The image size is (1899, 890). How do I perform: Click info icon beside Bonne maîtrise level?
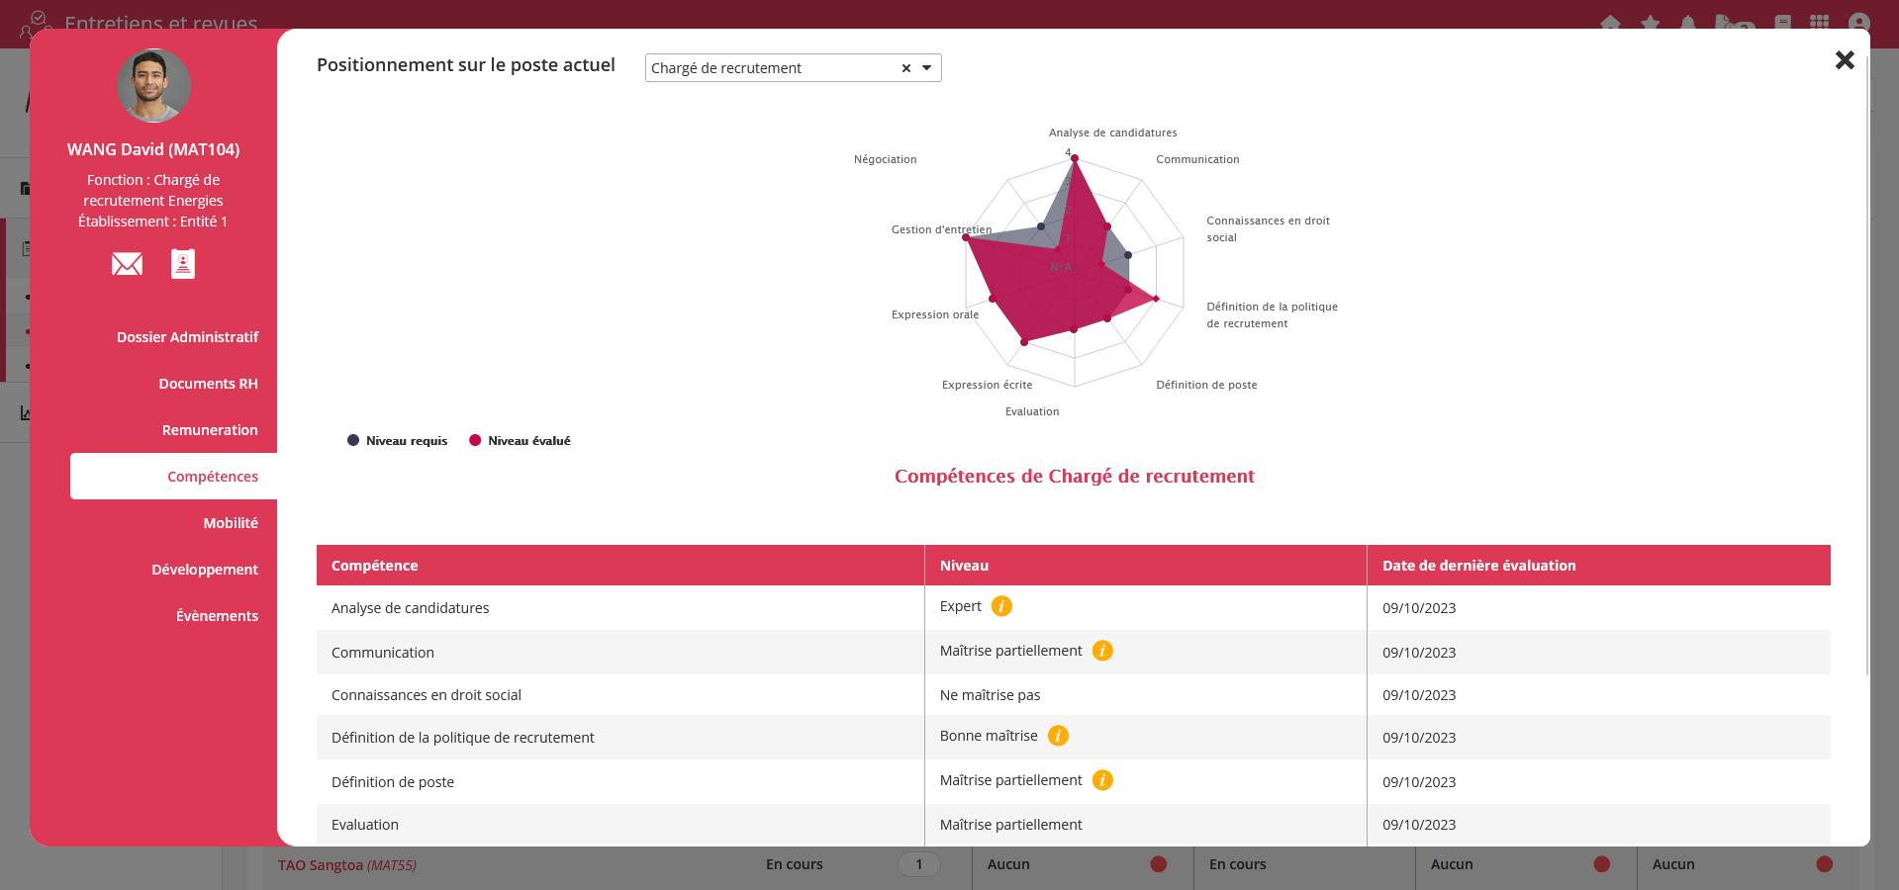1058,736
